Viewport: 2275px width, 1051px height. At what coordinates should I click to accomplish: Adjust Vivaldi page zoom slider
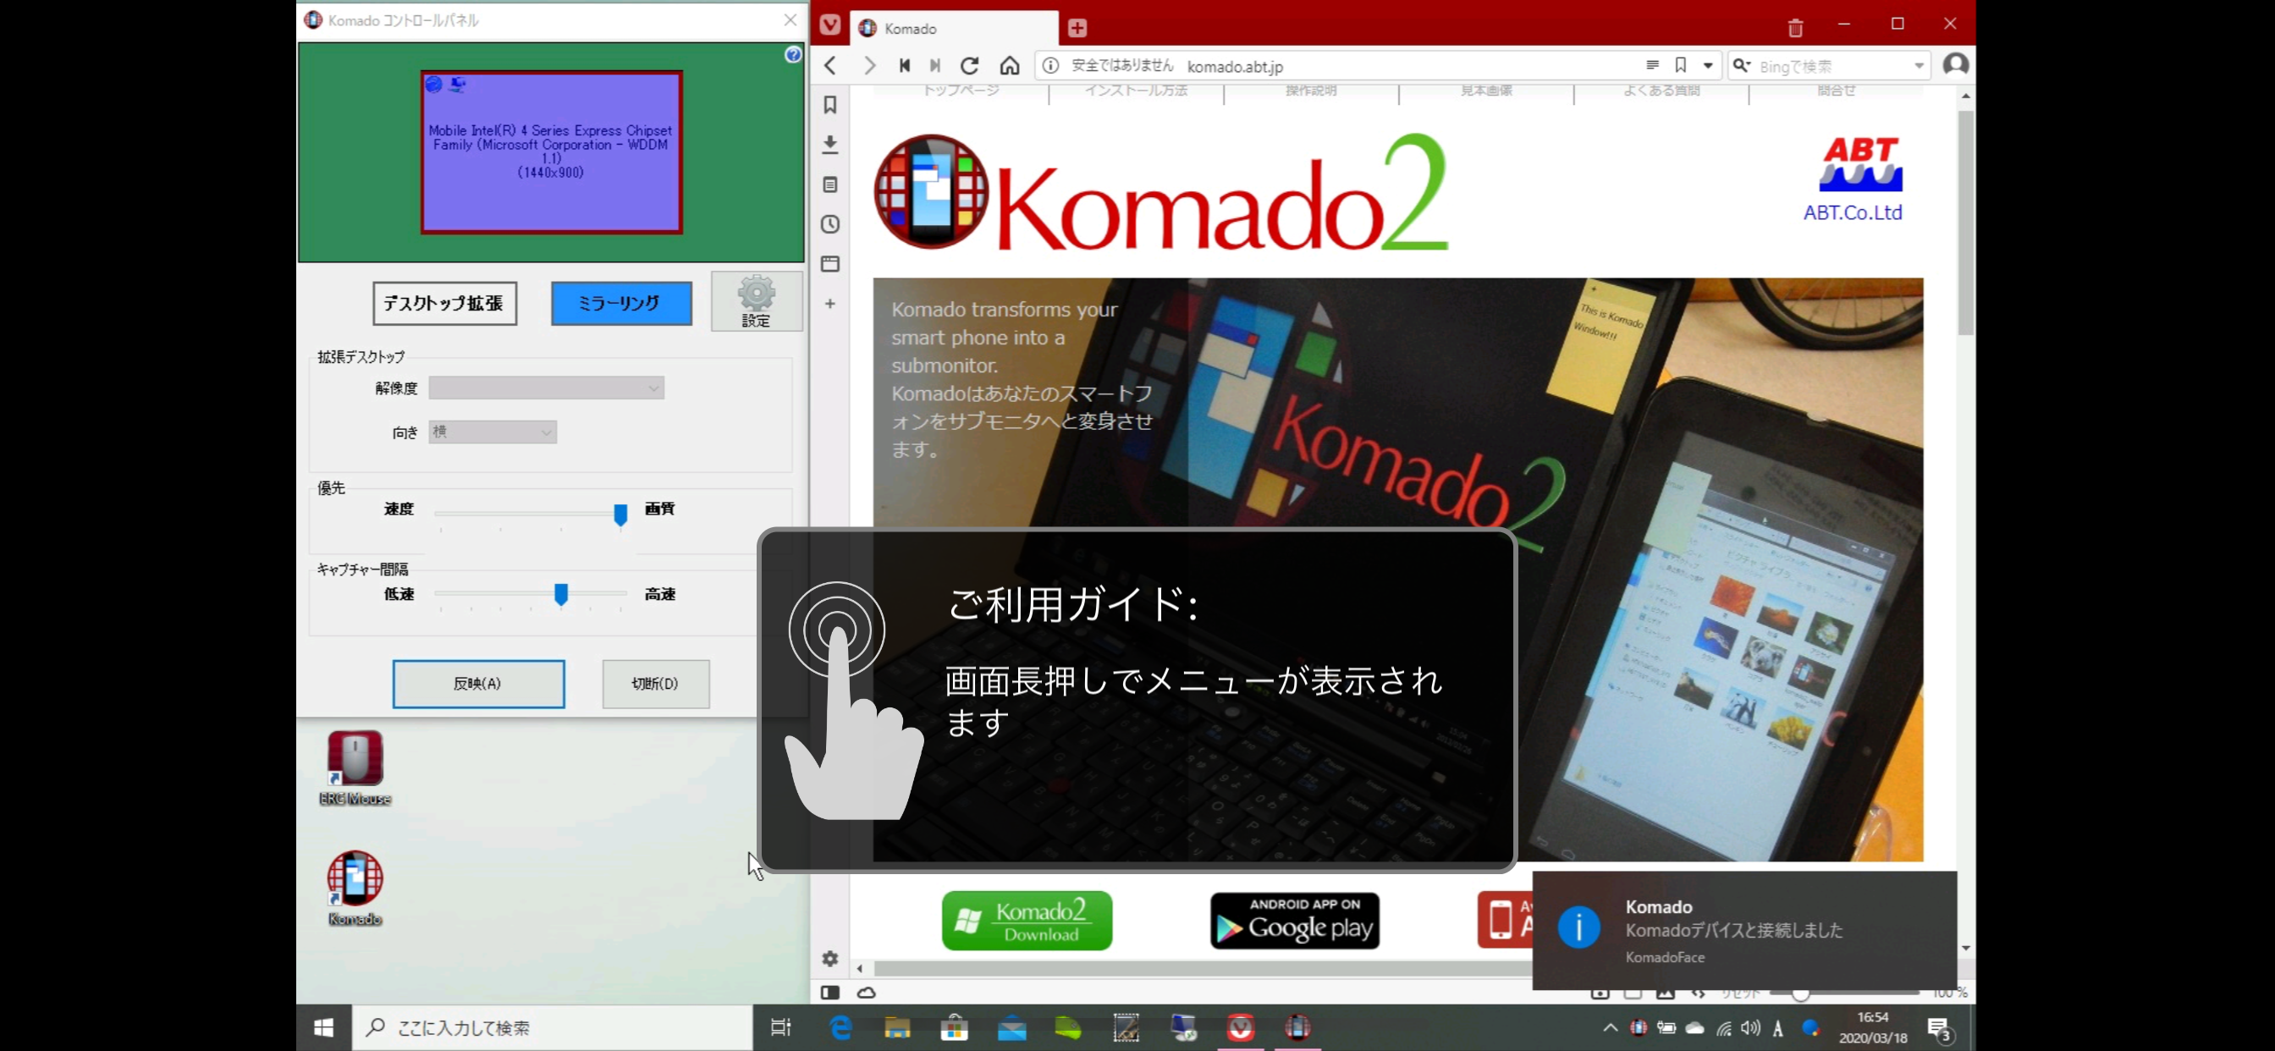(x=1801, y=993)
